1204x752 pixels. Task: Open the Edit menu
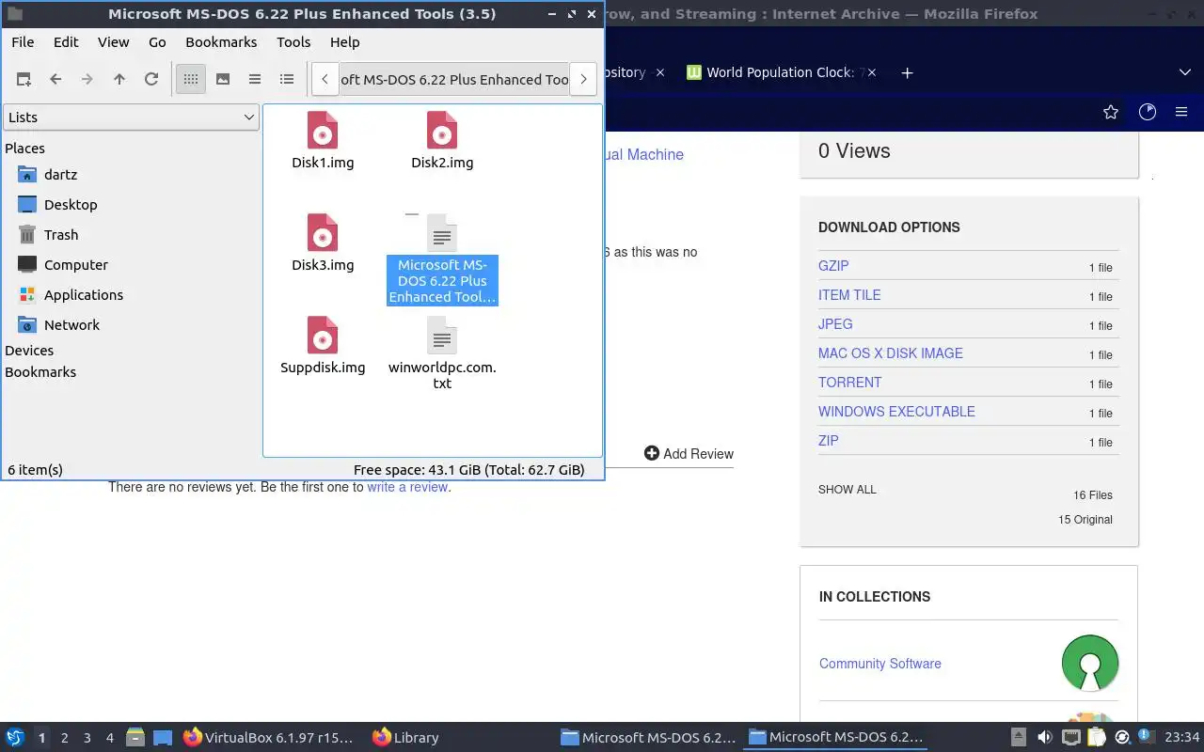(x=66, y=42)
